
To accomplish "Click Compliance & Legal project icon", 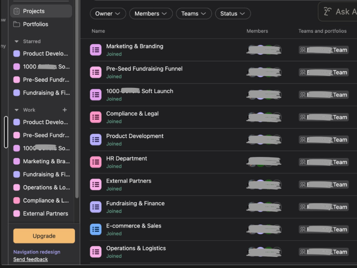I will pyautogui.click(x=96, y=117).
